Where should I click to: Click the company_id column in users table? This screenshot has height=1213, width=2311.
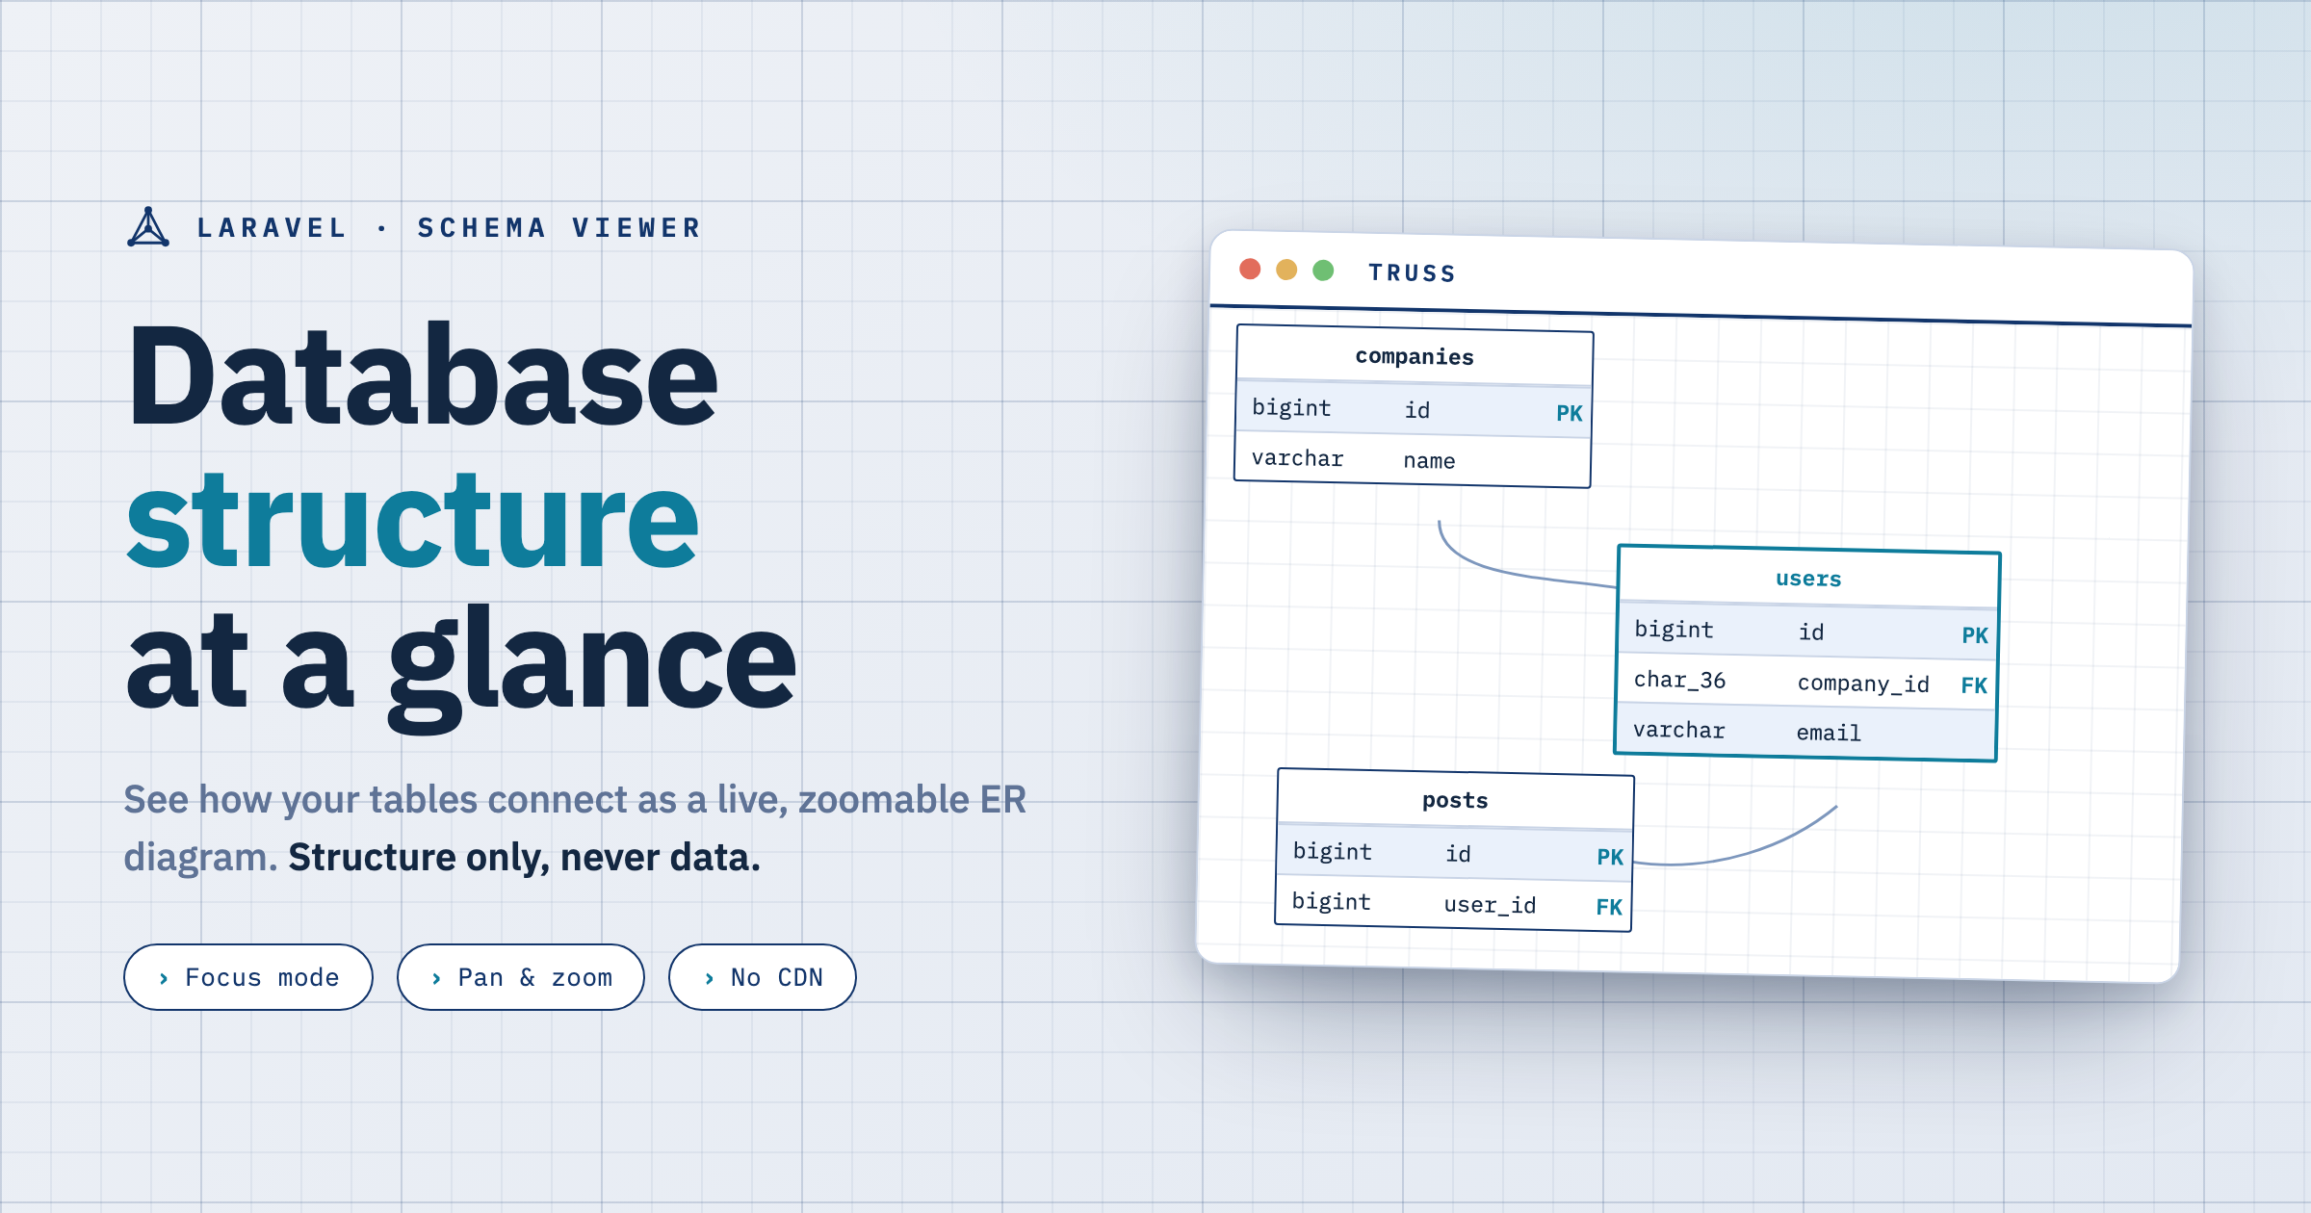[1863, 684]
